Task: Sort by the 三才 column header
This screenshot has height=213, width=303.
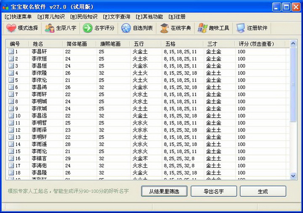Action: 219,44
